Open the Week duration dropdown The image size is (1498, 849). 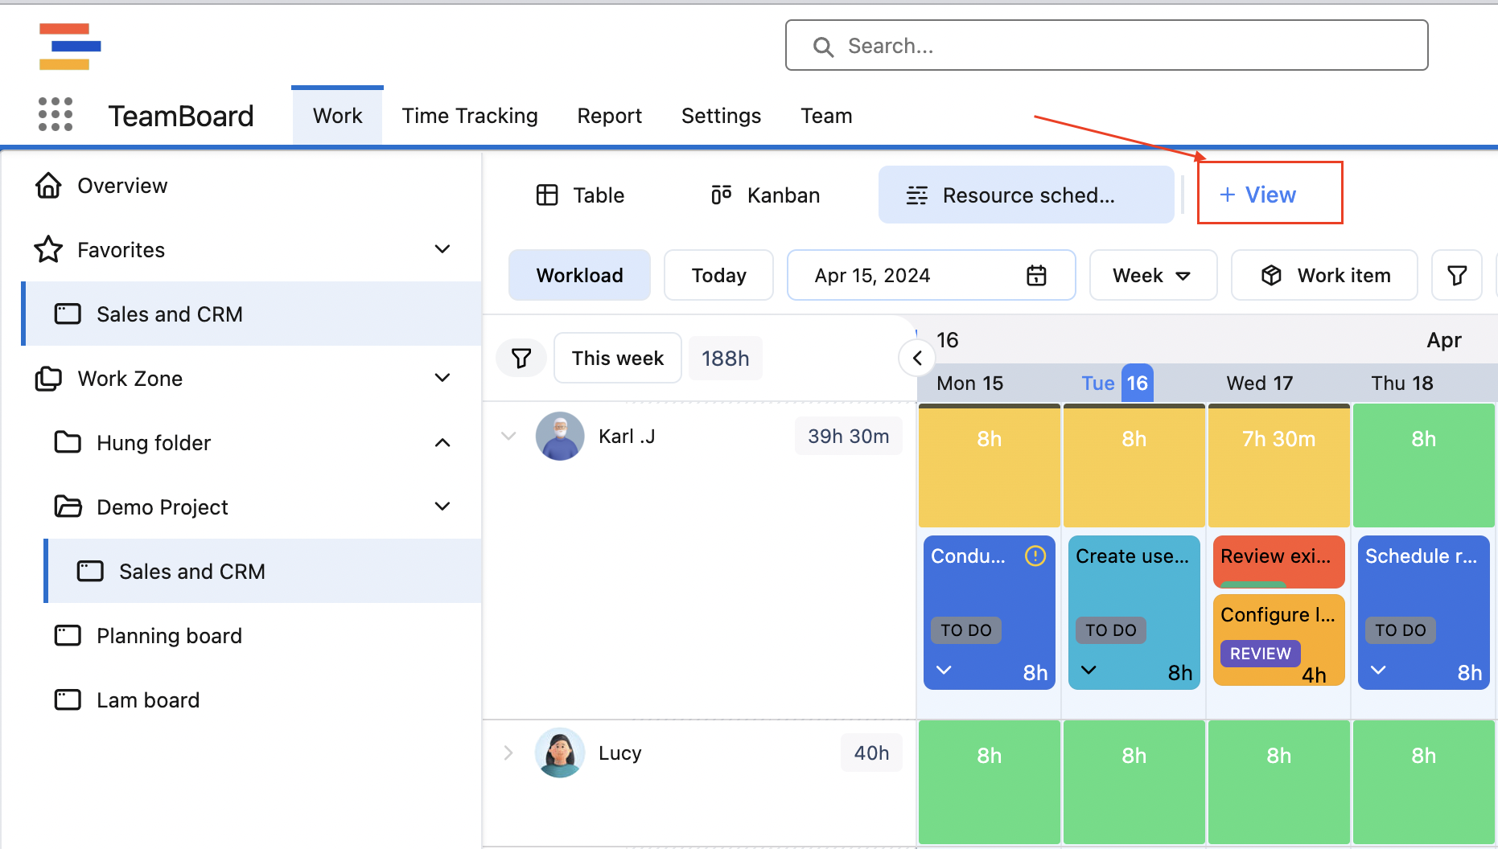coord(1152,275)
